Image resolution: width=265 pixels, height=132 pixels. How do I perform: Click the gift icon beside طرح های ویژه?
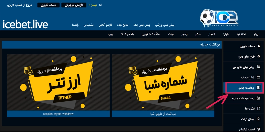258,56
